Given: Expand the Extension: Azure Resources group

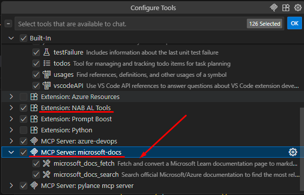Looking at the screenshot, I should (x=11, y=96).
